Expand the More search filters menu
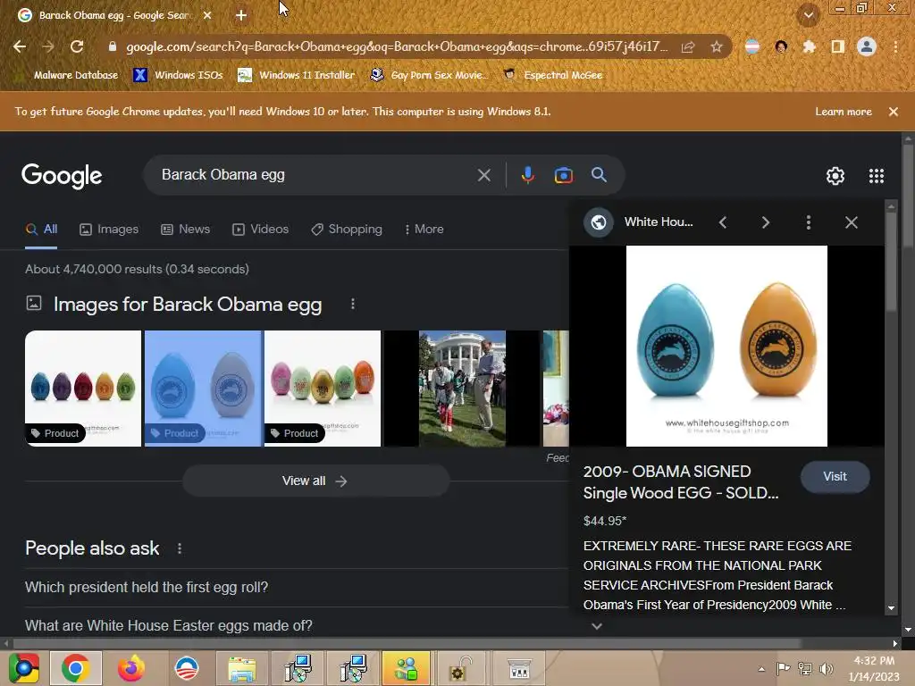Image resolution: width=915 pixels, height=686 pixels. [x=424, y=230]
